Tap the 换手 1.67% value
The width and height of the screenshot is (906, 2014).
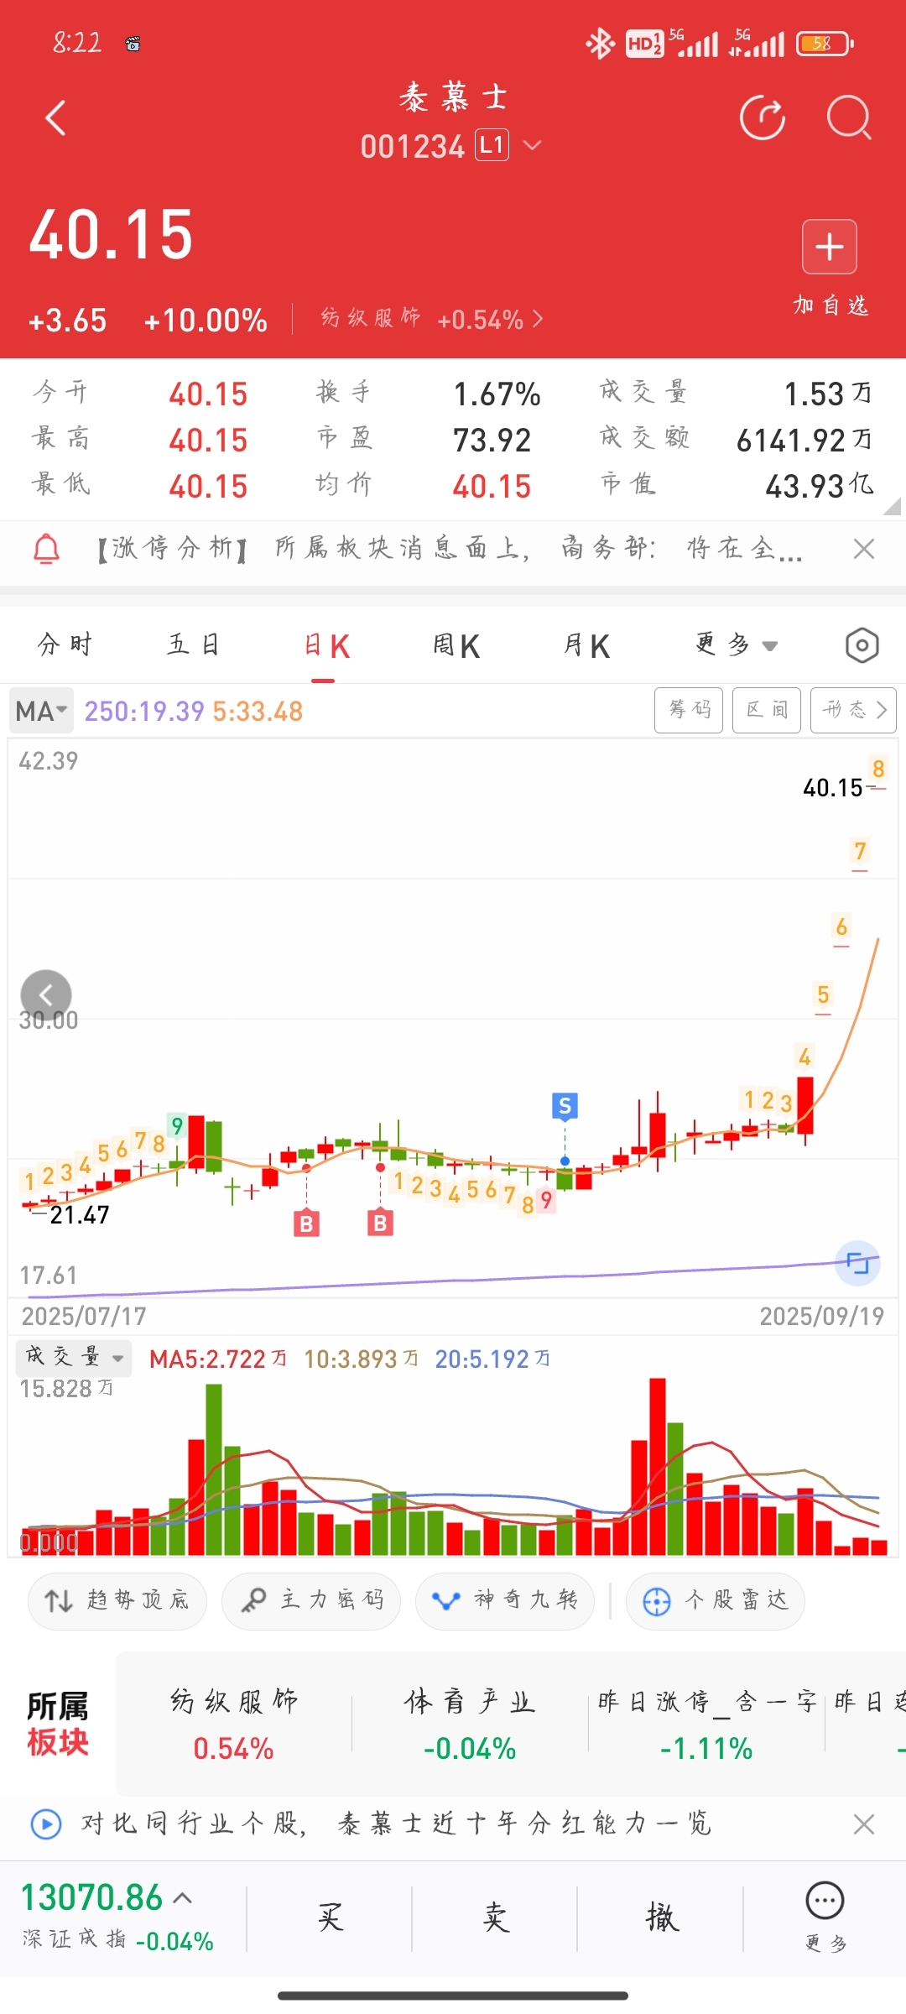pos(497,394)
